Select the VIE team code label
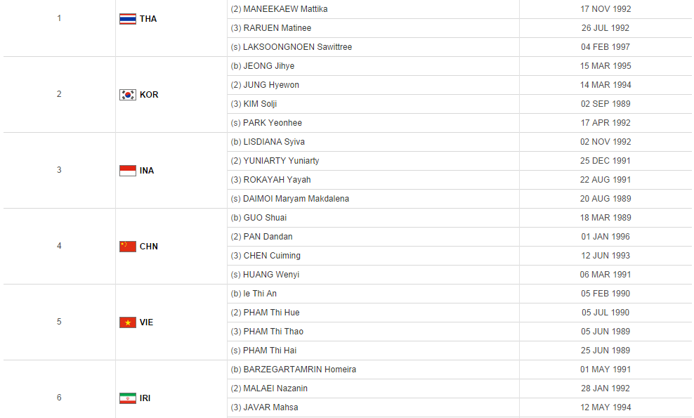 point(146,322)
